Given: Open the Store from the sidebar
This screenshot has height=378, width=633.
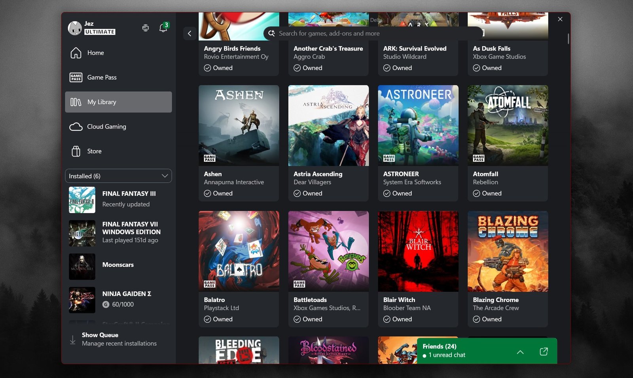Looking at the screenshot, I should 94,151.
